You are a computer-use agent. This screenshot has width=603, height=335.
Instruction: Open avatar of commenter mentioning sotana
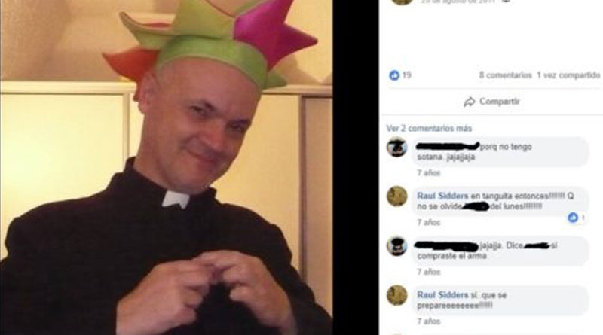click(x=397, y=147)
